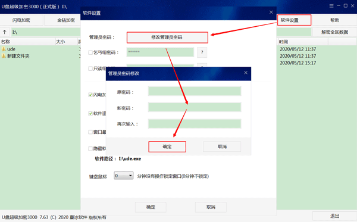Select the first 2020/05/12 11:37 time entry
Viewport: 357px width, 222px height.
pyautogui.click(x=298, y=49)
